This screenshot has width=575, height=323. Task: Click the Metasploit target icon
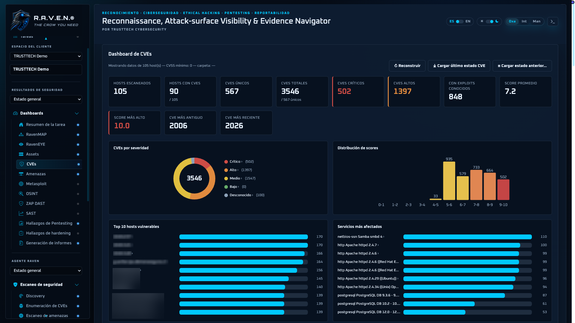[x=21, y=184]
